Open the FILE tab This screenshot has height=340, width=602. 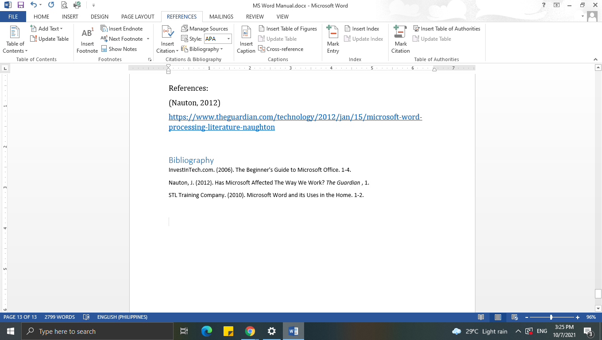13,17
